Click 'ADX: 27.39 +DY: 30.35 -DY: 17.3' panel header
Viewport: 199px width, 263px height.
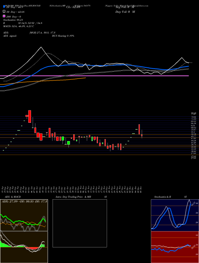(x=24, y=202)
